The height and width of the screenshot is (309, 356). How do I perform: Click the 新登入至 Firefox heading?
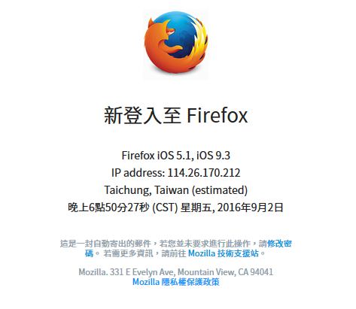click(x=176, y=115)
